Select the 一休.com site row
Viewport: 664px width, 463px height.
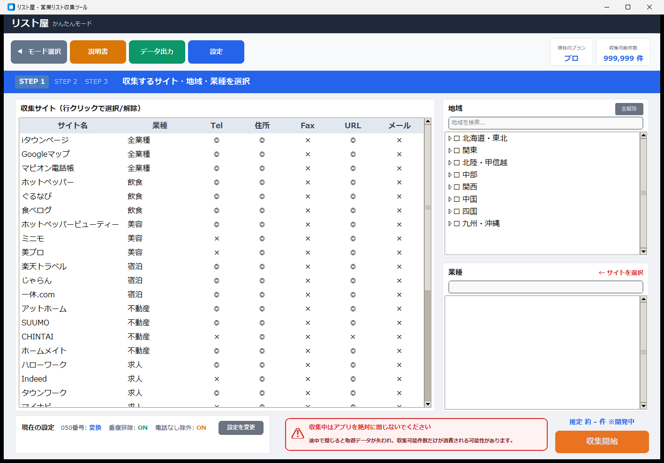tap(221, 295)
